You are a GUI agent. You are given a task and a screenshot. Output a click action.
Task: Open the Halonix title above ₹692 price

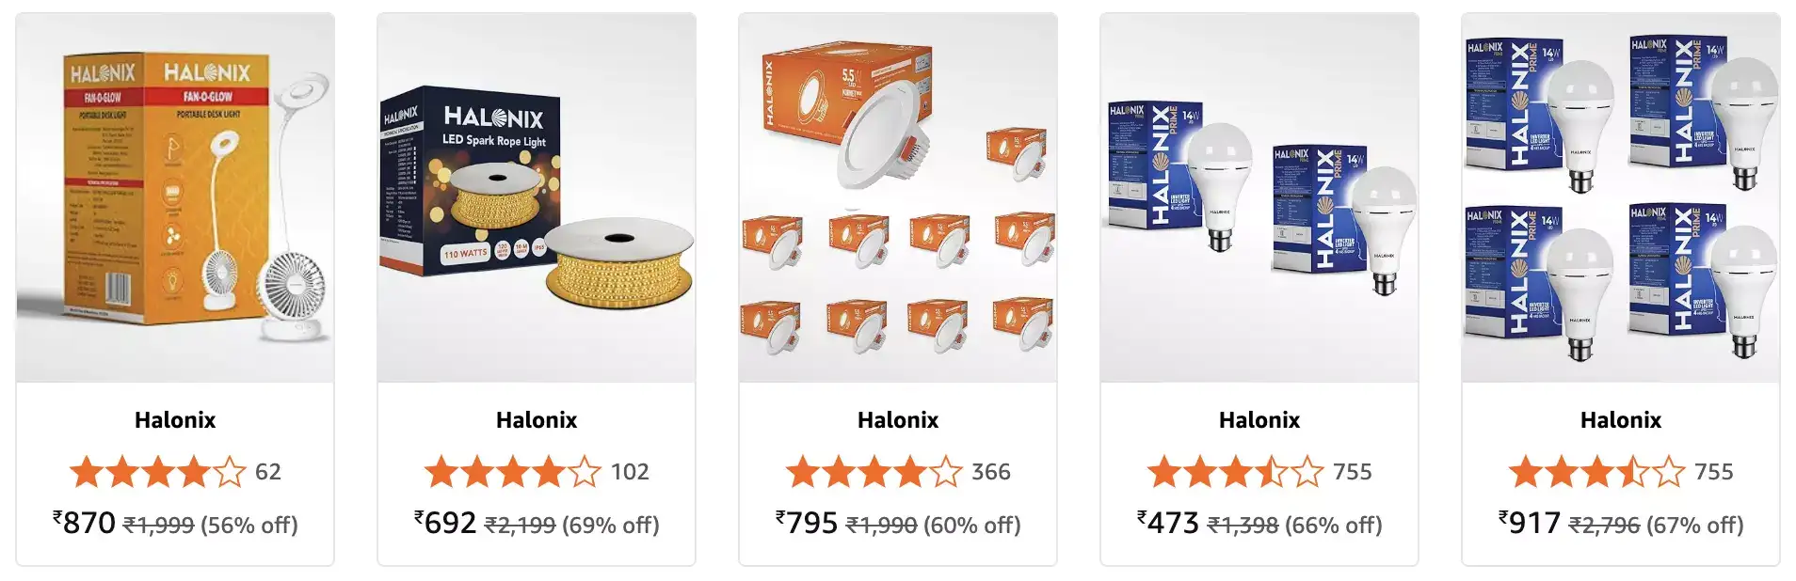click(537, 419)
